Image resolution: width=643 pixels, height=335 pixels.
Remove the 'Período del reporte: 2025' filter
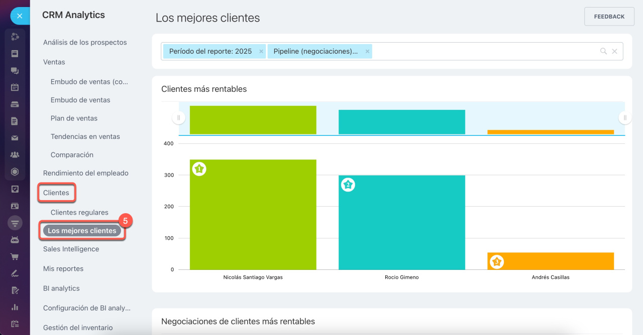261,51
